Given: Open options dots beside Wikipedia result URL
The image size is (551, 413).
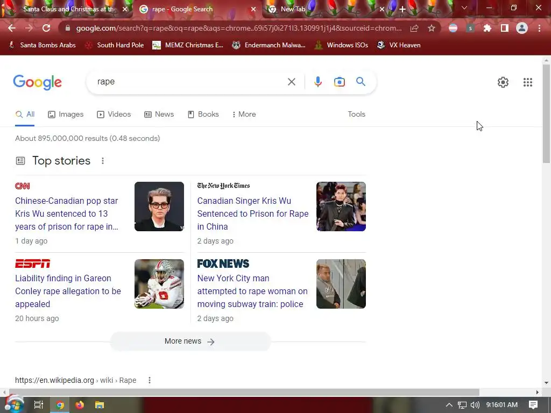Looking at the screenshot, I should click(x=150, y=380).
